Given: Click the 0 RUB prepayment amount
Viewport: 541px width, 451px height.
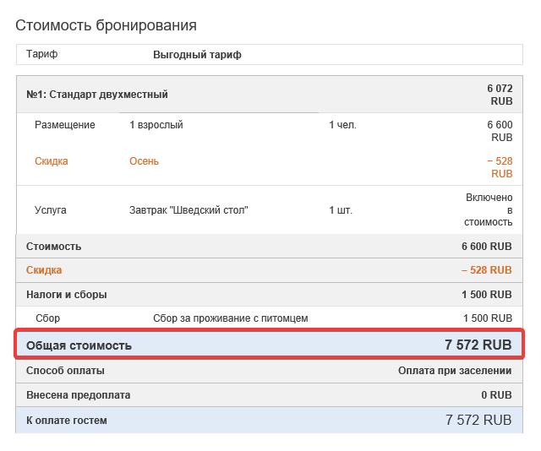Looking at the screenshot, I should click(x=496, y=394).
